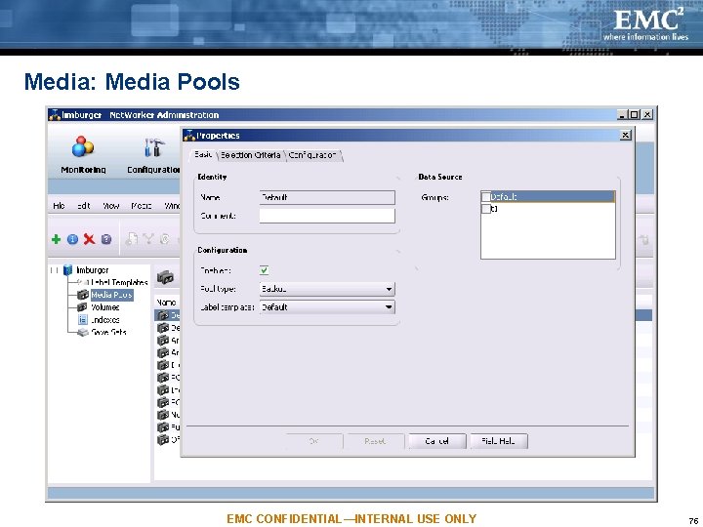Select Save Sets in the tree
Image resolution: width=703 pixels, height=527 pixels.
pyautogui.click(x=108, y=332)
